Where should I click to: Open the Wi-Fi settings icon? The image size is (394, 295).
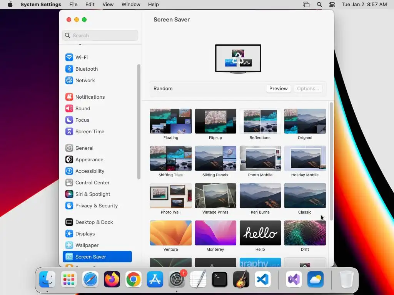tap(69, 57)
